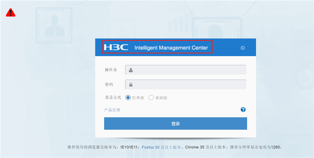Click the padlock icon in password field
Image resolution: width=314 pixels, height=158 pixels.
[x=131, y=85]
